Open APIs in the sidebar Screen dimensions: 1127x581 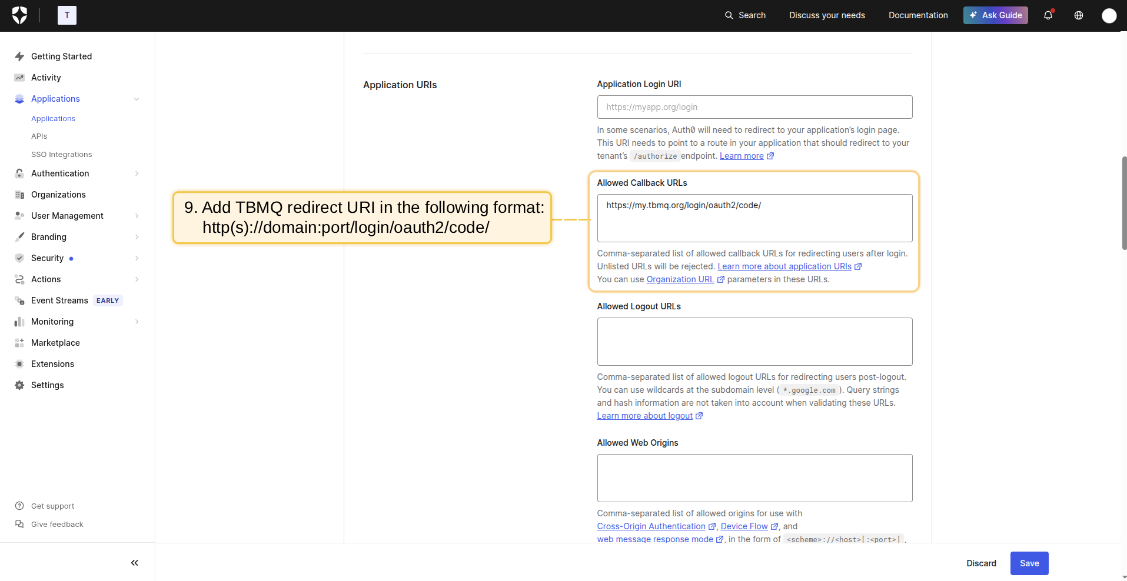39,136
